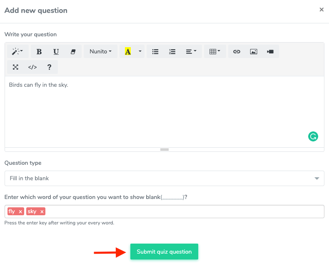The height and width of the screenshot is (272, 329).
Task: Insert a hyperlink via link icon
Action: pyautogui.click(x=237, y=52)
